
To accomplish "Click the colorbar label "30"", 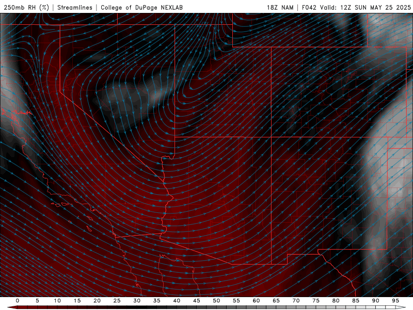I will 137,301.
